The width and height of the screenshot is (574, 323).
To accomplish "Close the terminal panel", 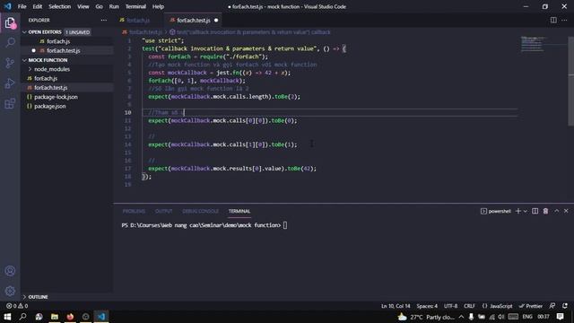I will pos(566,211).
